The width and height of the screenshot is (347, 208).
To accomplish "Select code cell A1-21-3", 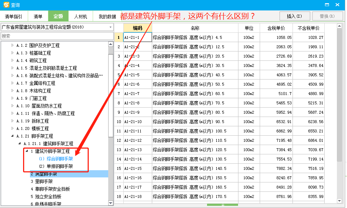I will [x=138, y=56].
